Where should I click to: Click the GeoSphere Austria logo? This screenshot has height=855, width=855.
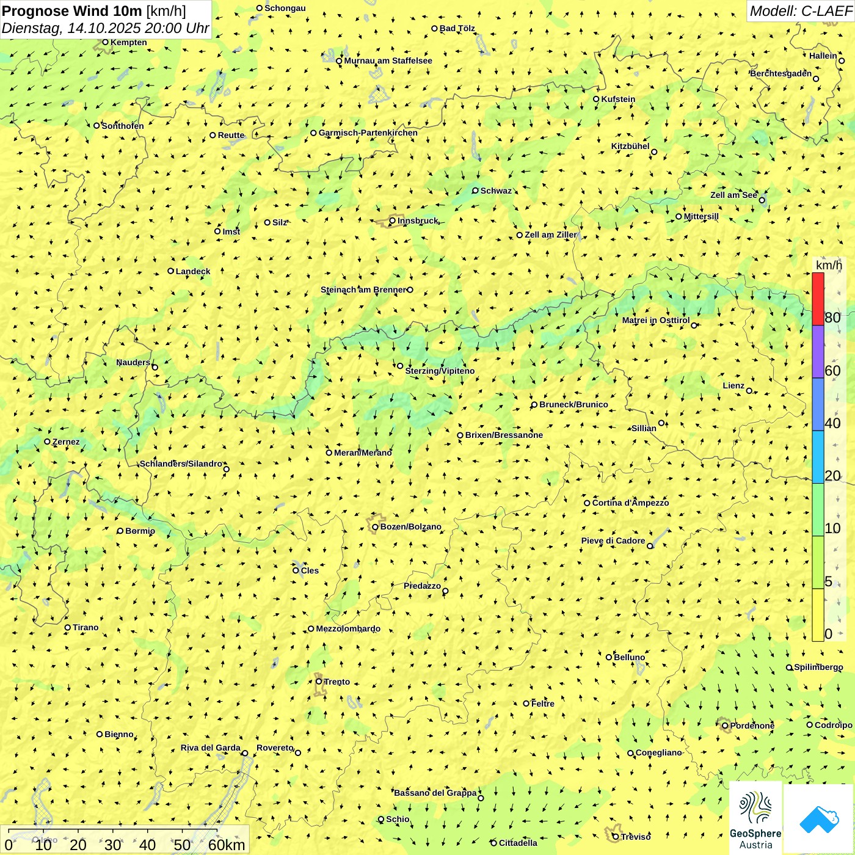[755, 820]
